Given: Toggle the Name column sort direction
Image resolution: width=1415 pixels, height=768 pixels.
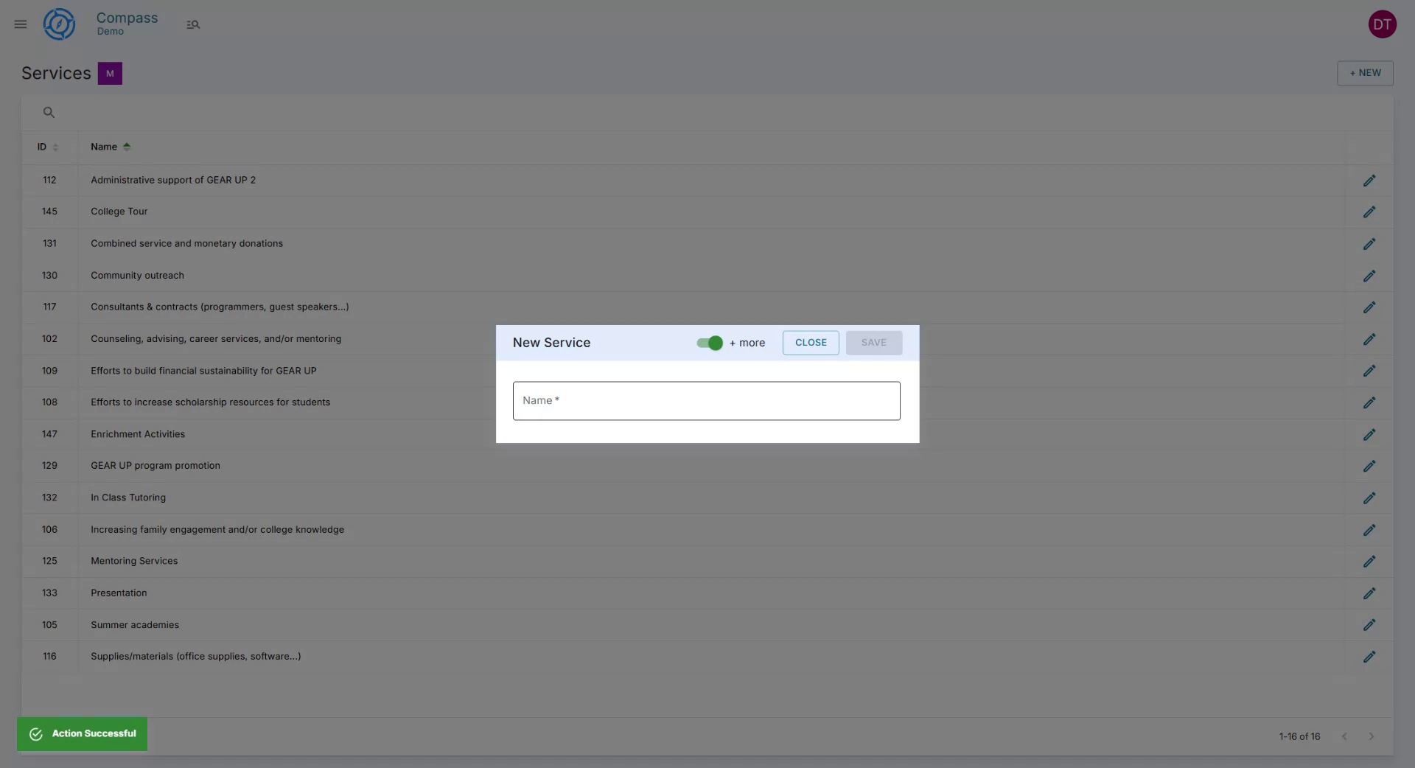Looking at the screenshot, I should 126,147.
